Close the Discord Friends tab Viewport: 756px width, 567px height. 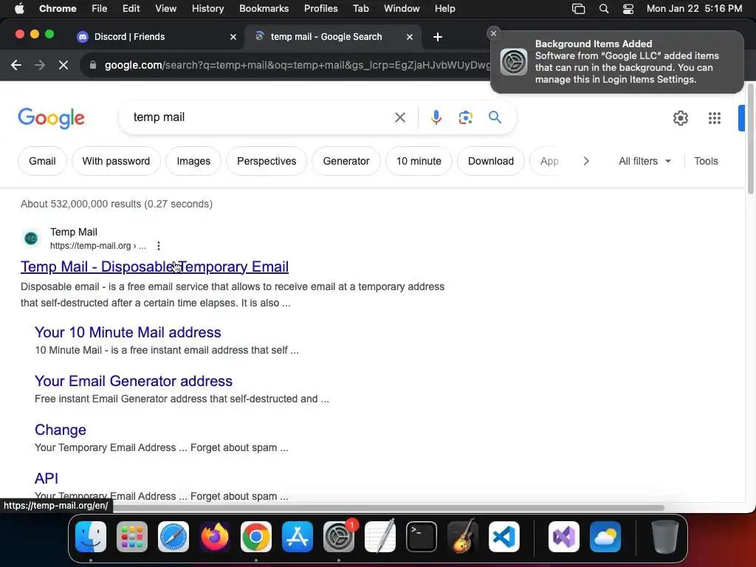tap(233, 37)
